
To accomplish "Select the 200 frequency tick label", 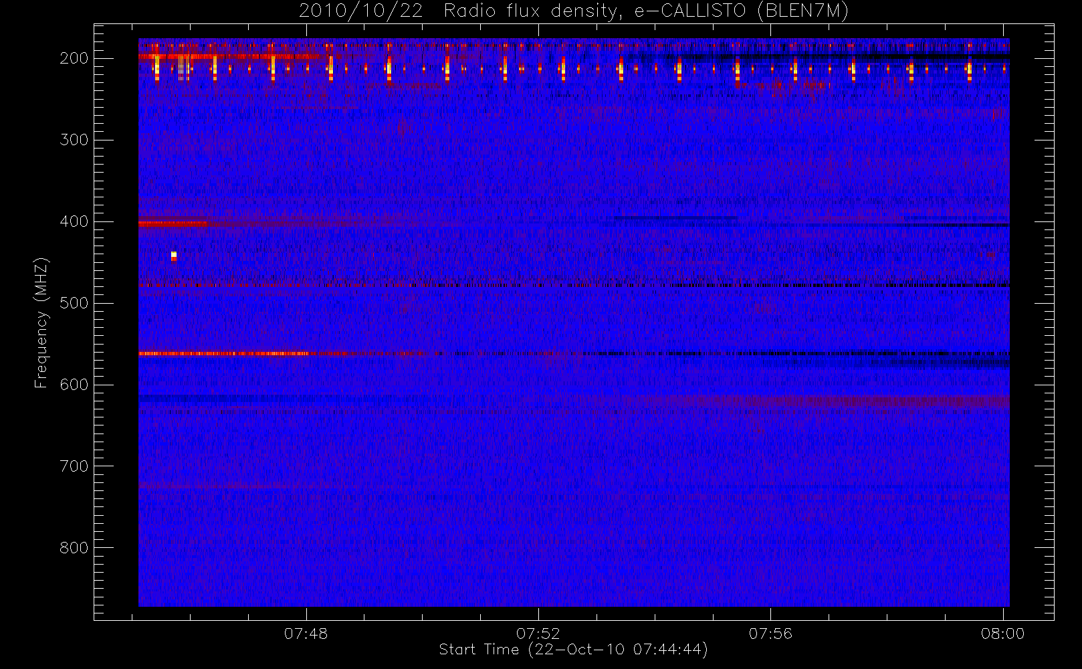I will [74, 58].
